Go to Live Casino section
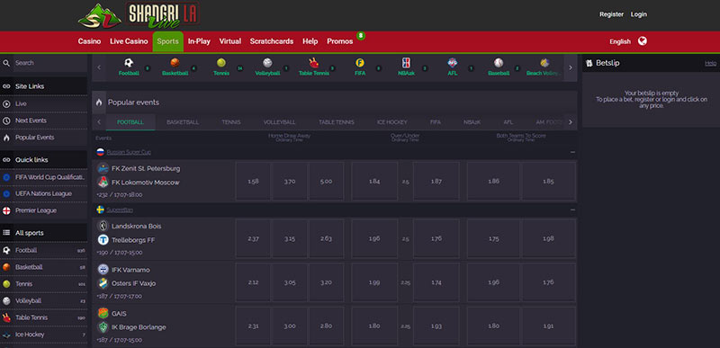This screenshot has width=720, height=348. pos(129,41)
